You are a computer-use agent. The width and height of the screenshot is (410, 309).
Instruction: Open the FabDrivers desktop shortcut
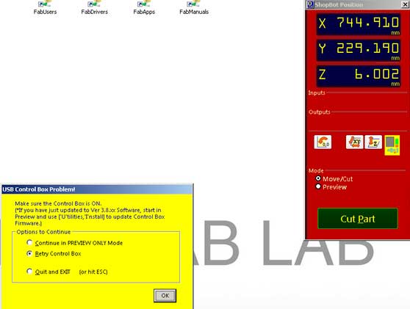[x=94, y=8]
